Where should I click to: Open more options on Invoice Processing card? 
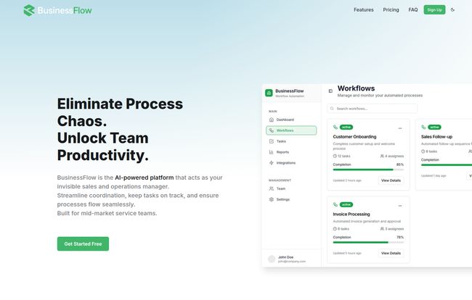[x=400, y=206]
